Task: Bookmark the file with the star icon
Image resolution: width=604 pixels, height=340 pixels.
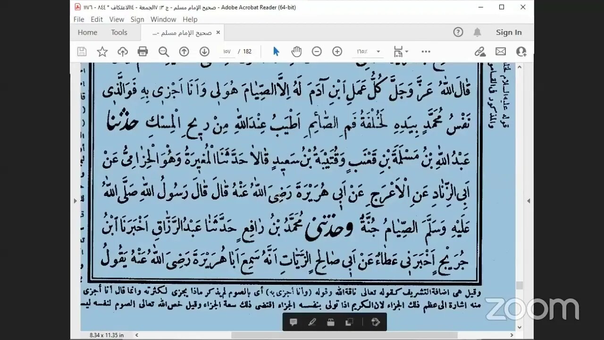Action: [x=102, y=51]
